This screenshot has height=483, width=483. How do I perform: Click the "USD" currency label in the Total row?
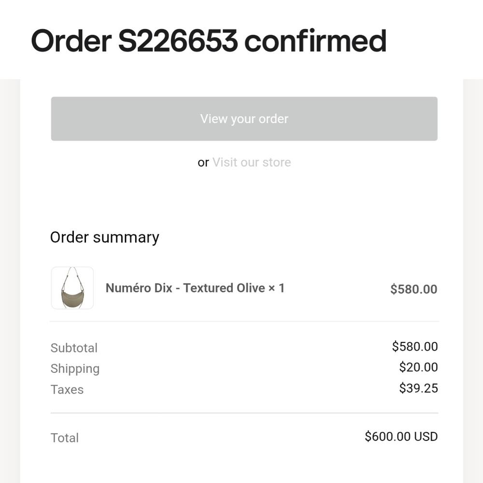[426, 437]
